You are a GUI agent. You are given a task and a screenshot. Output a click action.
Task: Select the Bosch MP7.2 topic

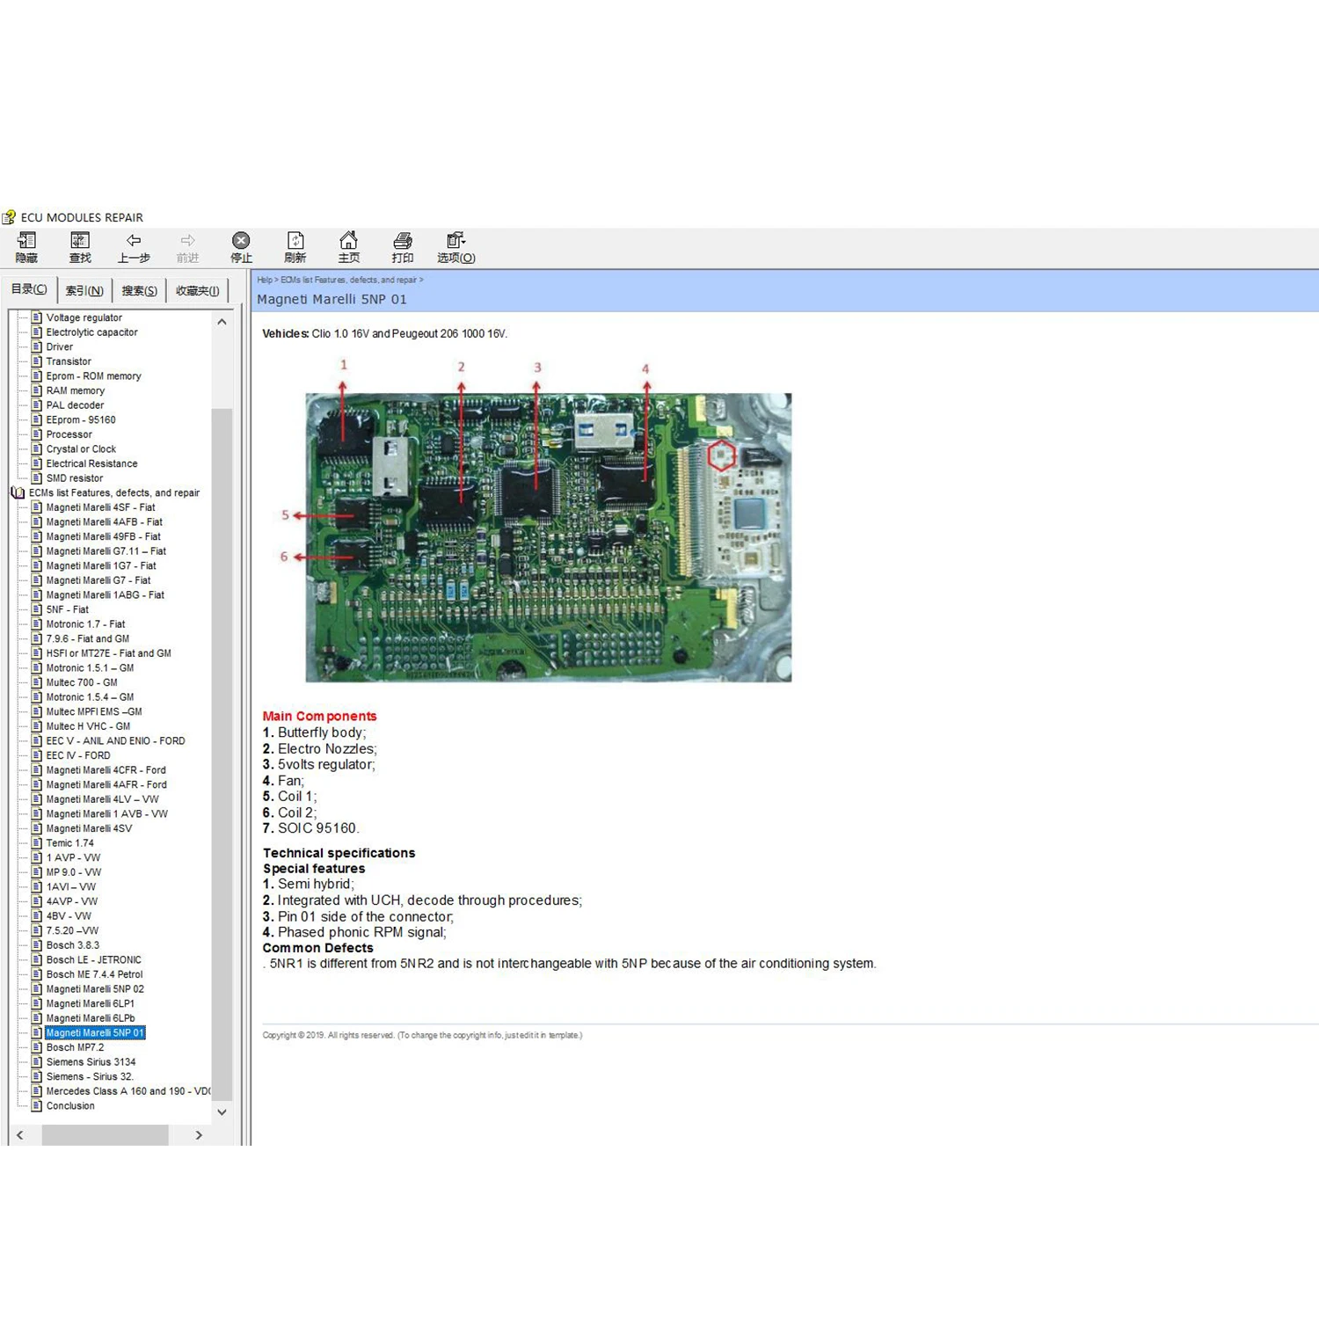(73, 1047)
